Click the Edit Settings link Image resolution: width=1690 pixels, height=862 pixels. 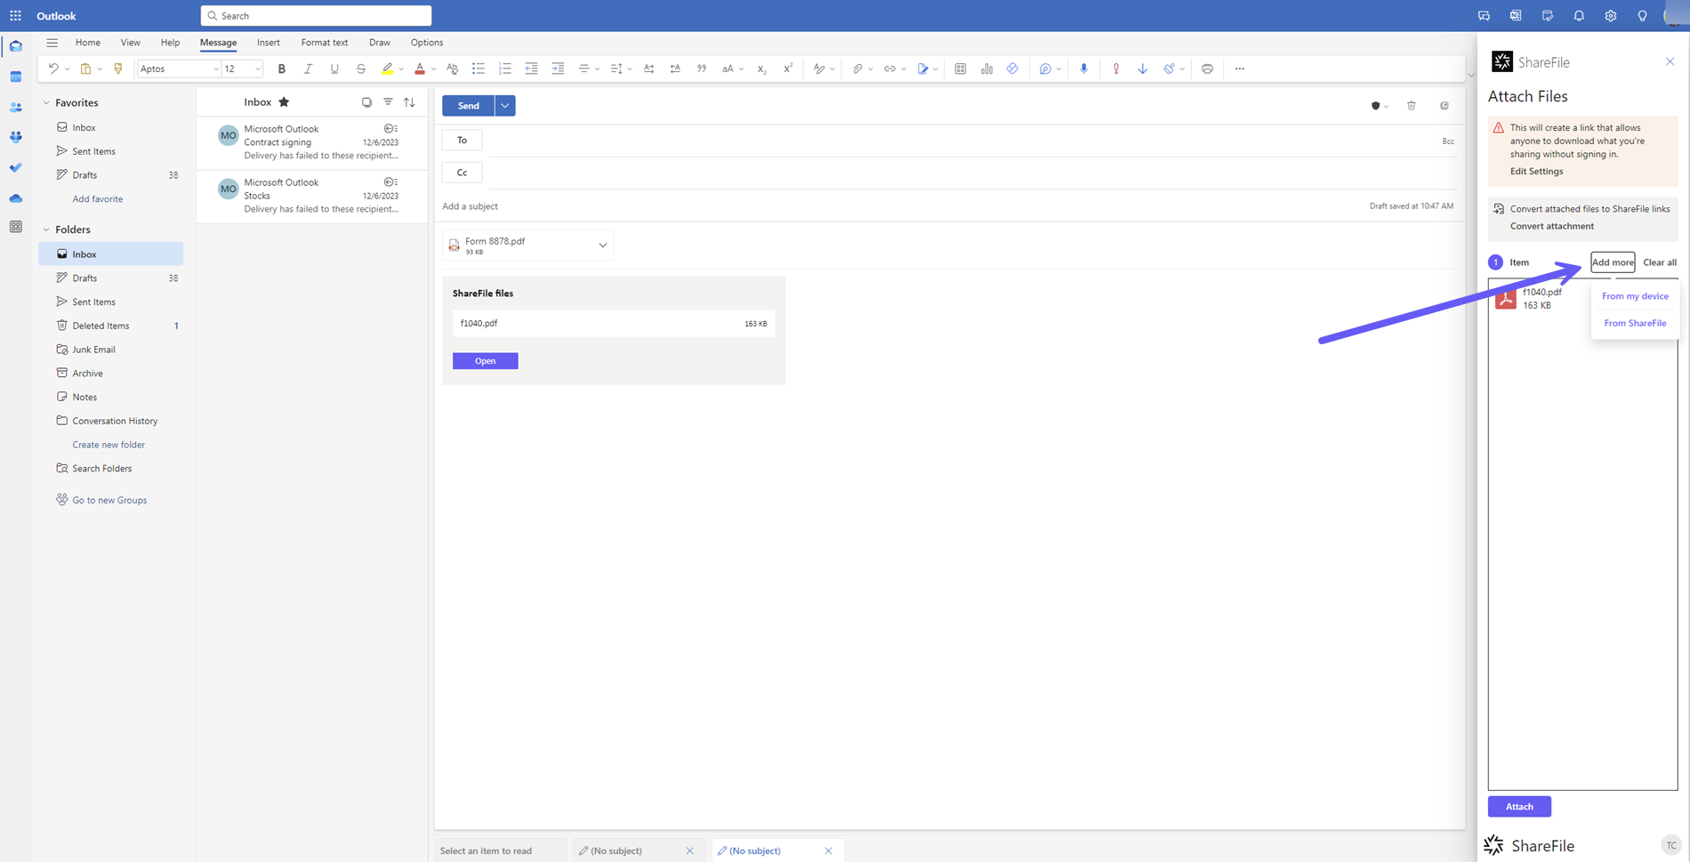coord(1536,172)
